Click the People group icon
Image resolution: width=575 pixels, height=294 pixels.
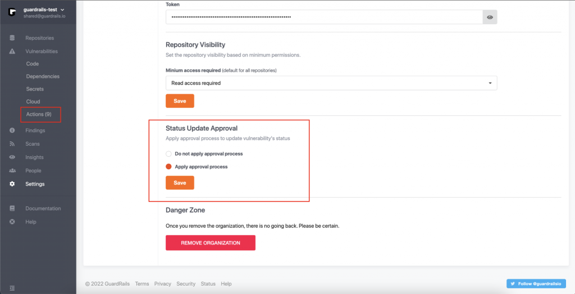coord(12,170)
